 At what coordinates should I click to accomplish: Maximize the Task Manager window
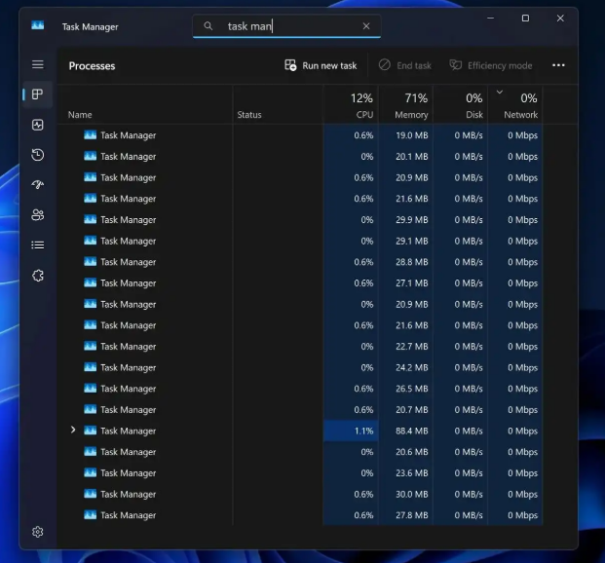pyautogui.click(x=525, y=19)
